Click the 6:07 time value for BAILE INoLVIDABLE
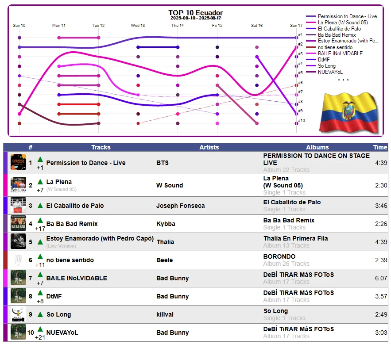This screenshot has width=391, height=344. (381, 278)
